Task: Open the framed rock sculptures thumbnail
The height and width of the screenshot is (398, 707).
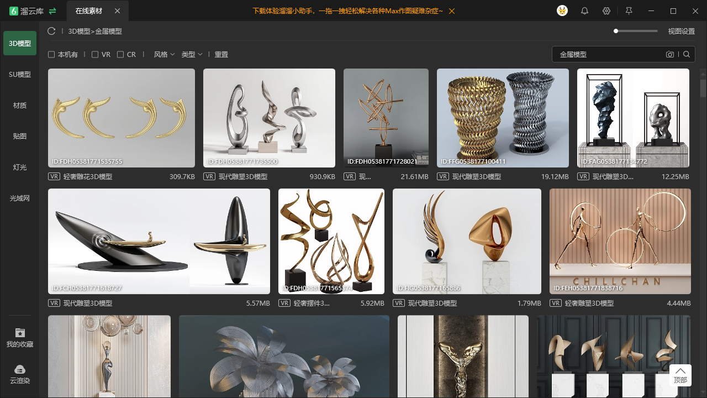Action: tap(633, 118)
